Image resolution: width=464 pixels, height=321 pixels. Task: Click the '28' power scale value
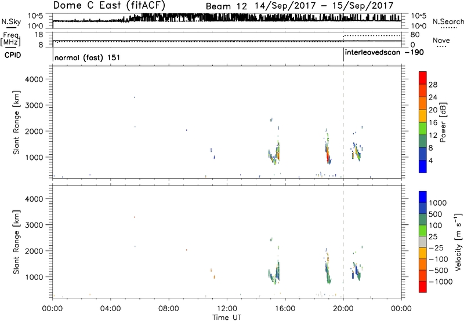[433, 85]
